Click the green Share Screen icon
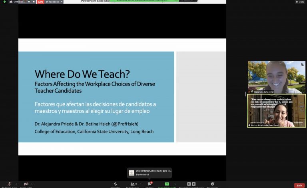 (x=167, y=184)
